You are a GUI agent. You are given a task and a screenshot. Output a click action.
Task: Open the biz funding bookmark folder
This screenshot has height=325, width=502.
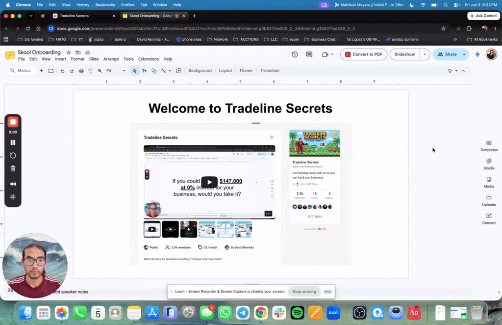(30, 39)
